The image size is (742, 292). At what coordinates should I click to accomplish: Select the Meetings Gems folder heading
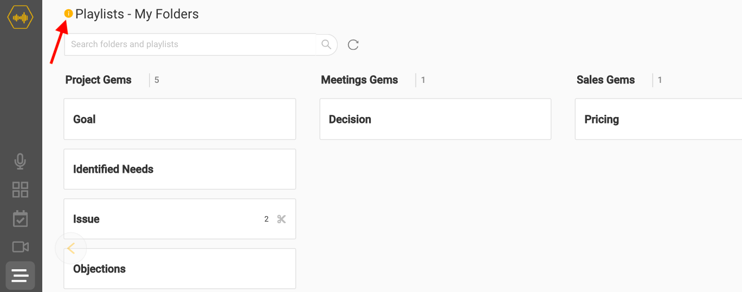359,80
